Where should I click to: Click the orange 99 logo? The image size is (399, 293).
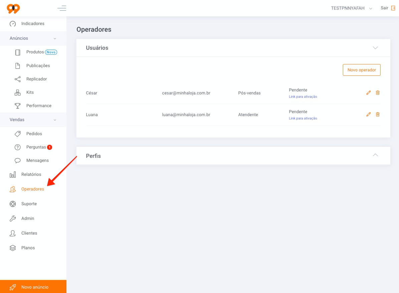click(13, 9)
